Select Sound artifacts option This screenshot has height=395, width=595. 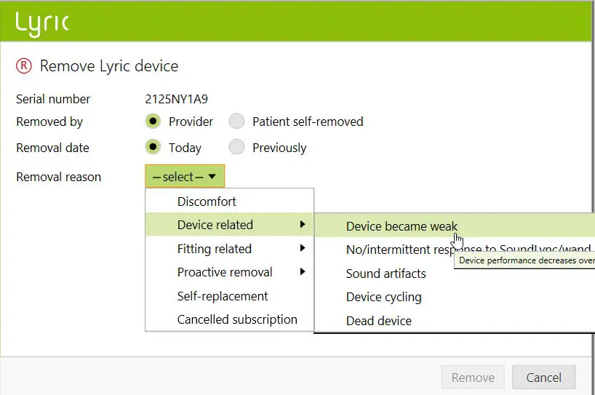(x=455, y=274)
